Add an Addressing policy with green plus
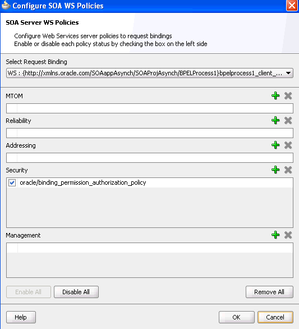 pyautogui.click(x=275, y=145)
